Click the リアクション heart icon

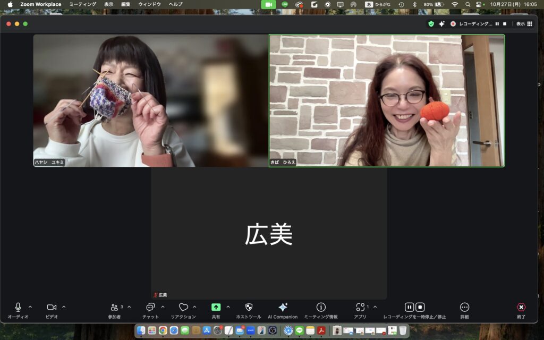coord(183,308)
